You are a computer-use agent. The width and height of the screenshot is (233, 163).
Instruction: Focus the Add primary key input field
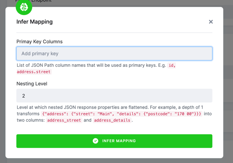[114, 53]
